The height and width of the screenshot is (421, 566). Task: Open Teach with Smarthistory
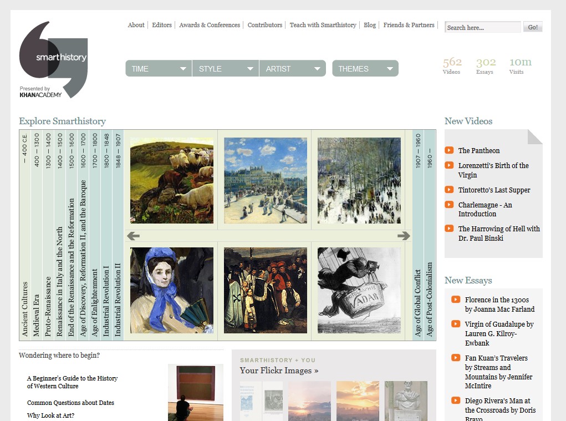(323, 25)
